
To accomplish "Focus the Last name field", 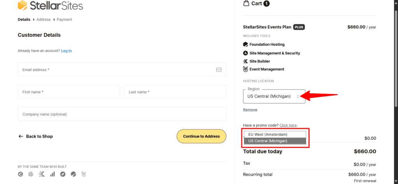I will tap(175, 92).
